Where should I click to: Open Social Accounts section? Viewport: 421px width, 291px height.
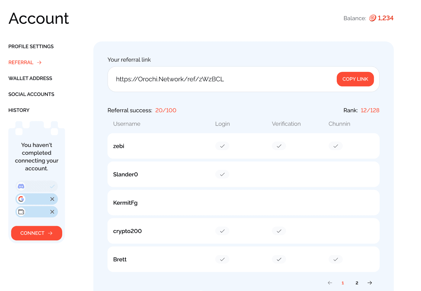31,94
